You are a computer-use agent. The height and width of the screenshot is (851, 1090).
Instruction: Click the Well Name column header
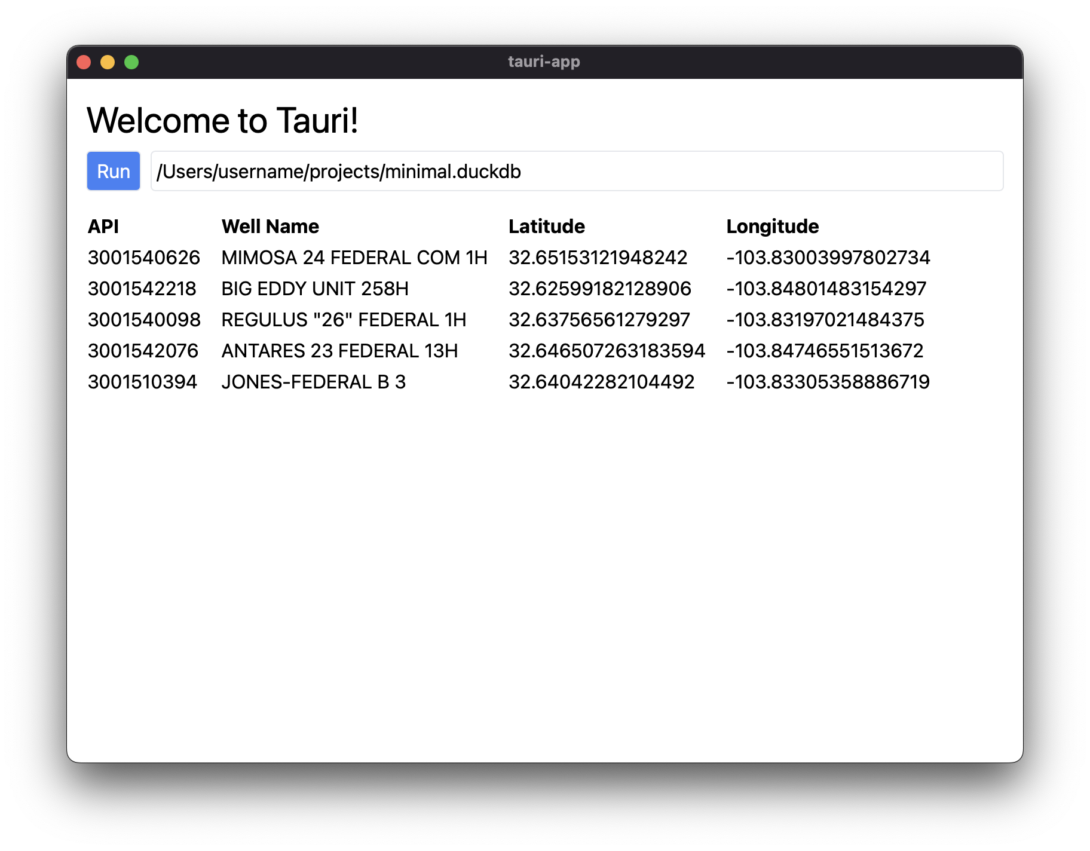point(270,226)
